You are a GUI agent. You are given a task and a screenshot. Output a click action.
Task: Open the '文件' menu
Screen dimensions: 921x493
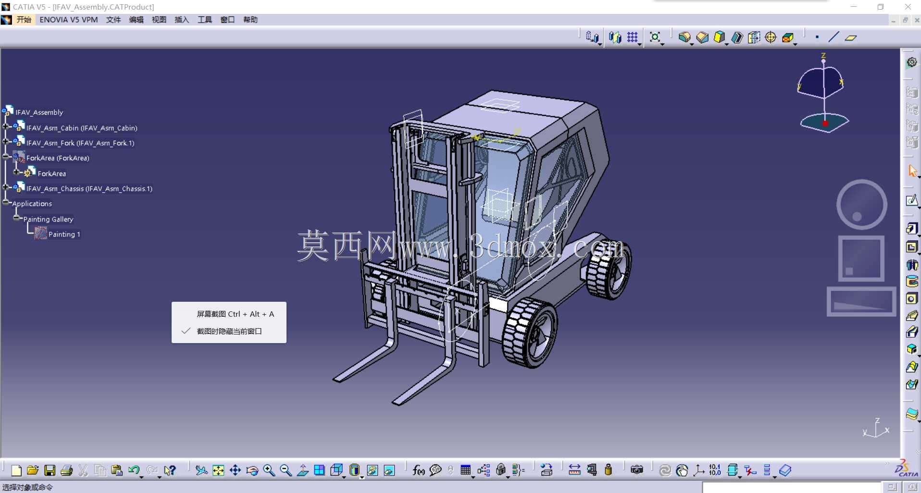pos(113,20)
